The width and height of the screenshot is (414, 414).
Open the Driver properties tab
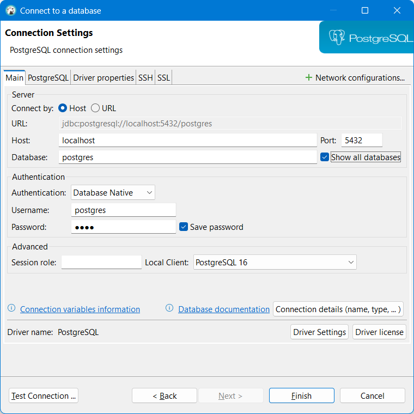(103, 77)
